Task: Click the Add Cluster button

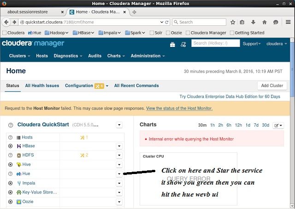Action: (x=272, y=86)
